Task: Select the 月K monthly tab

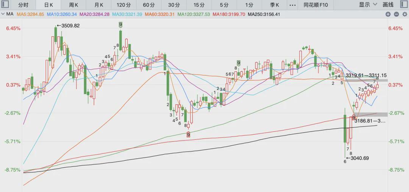Action: (99, 5)
